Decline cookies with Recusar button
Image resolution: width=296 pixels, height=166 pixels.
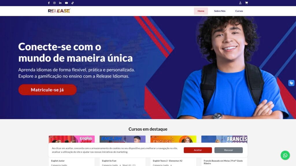coord(228,150)
